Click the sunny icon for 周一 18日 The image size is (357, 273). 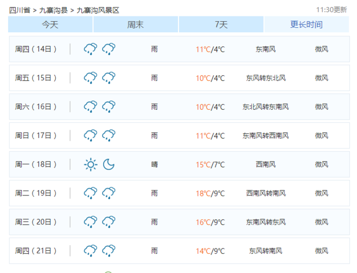click(91, 164)
